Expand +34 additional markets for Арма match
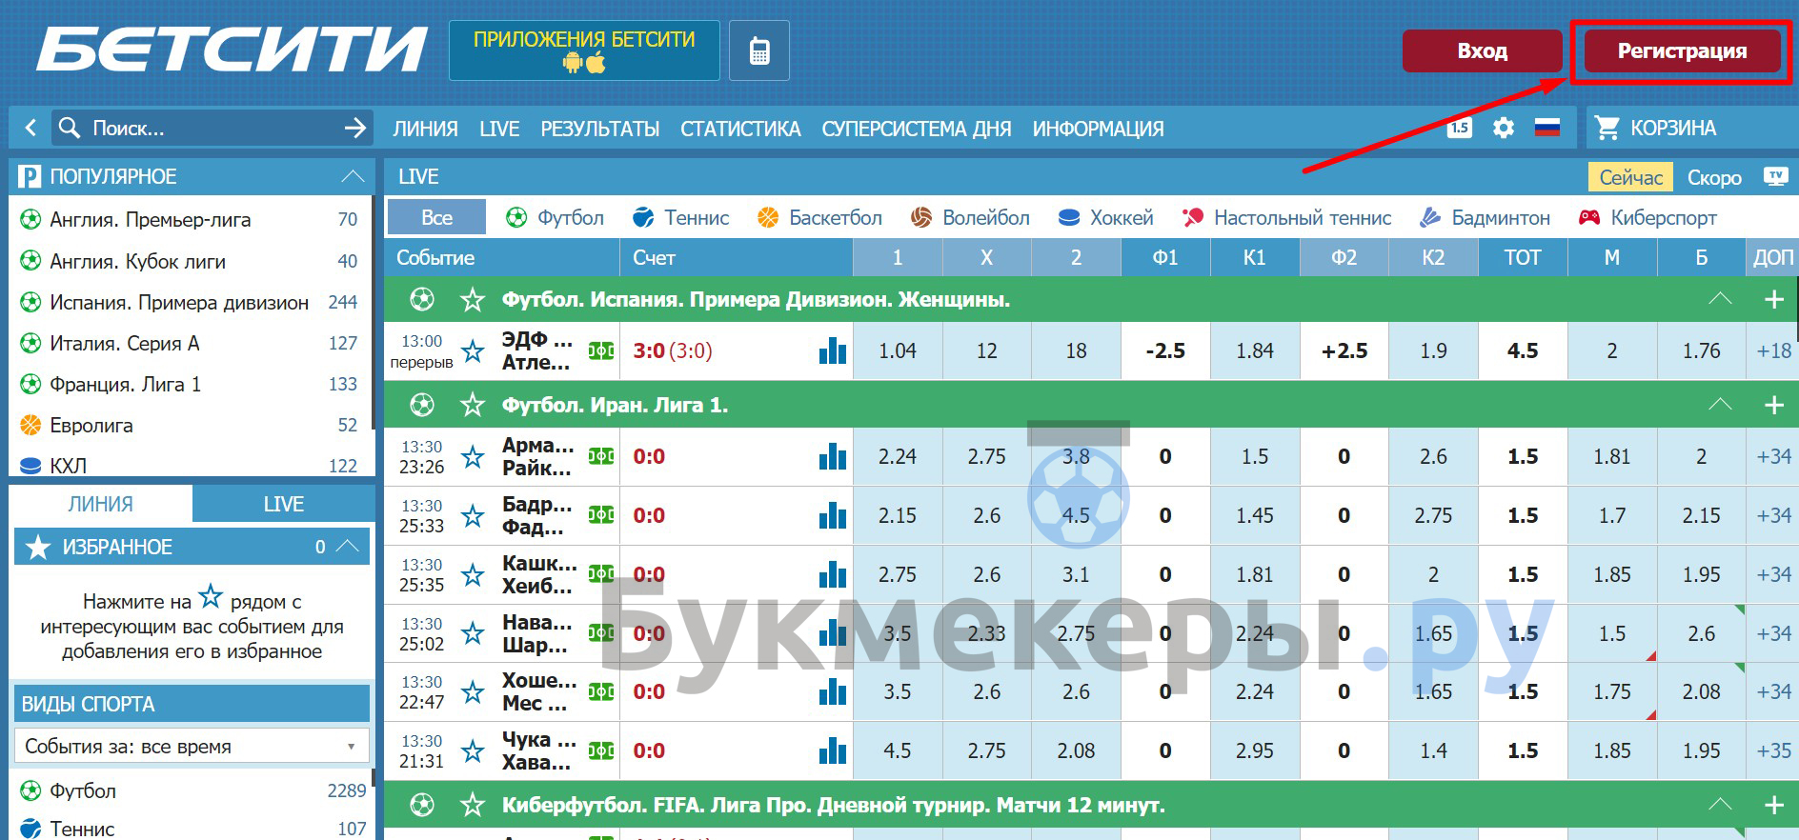Viewport: 1799px width, 840px height. [x=1773, y=456]
